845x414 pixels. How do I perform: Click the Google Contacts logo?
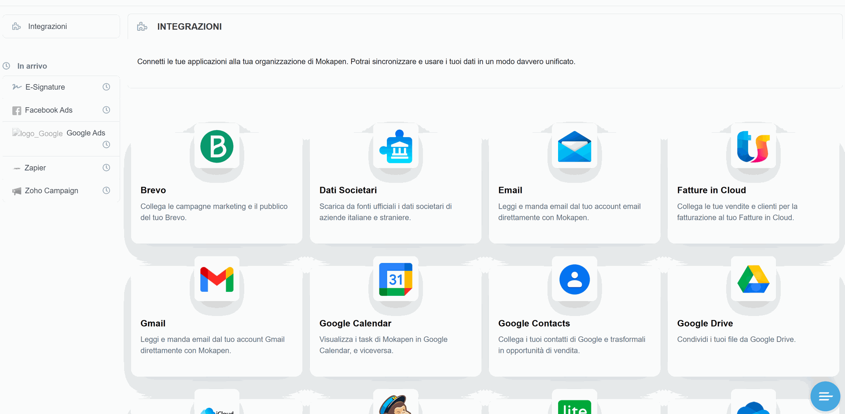[x=575, y=280]
